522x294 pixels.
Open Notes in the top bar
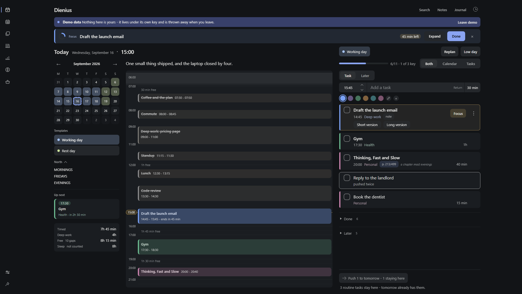click(x=442, y=10)
